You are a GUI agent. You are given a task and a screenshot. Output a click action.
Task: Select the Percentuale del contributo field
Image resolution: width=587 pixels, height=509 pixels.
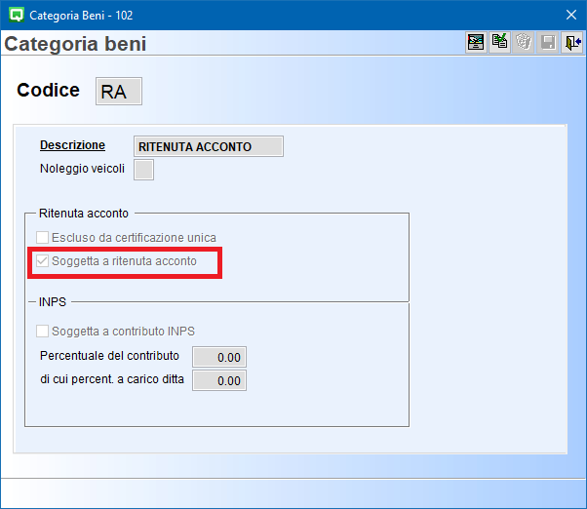tap(219, 357)
